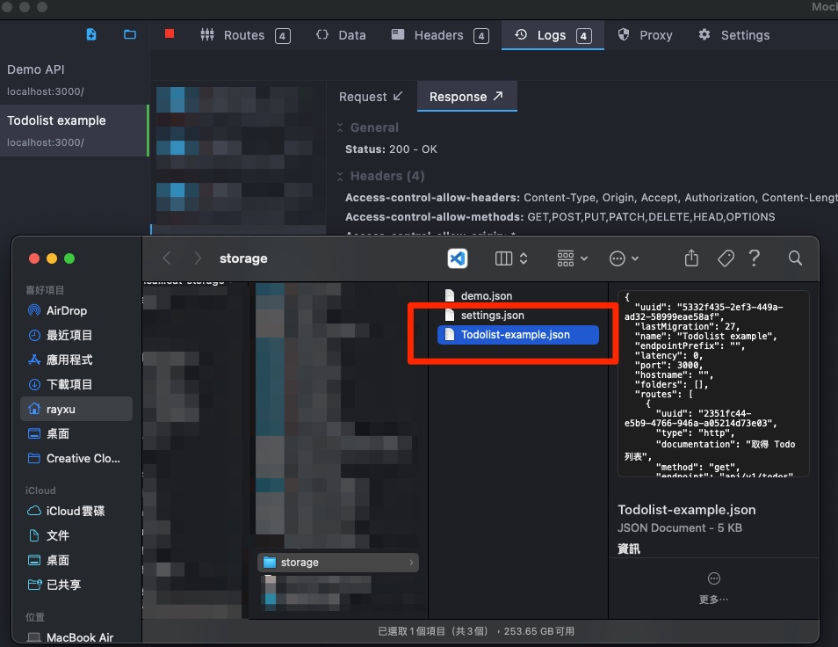The width and height of the screenshot is (838, 647).
Task: Open the Finder column view switcher
Action: 511,258
